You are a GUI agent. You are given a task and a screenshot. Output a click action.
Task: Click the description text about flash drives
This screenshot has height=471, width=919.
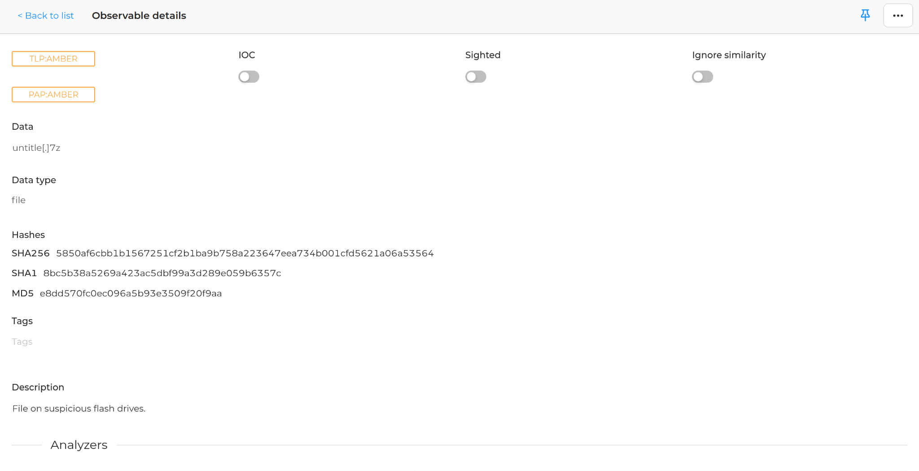pyautogui.click(x=79, y=409)
